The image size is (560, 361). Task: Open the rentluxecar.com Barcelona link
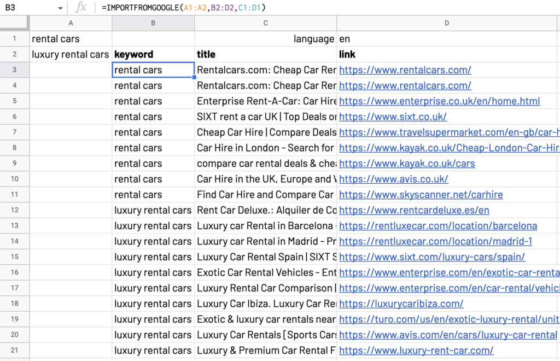(437, 225)
